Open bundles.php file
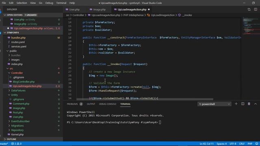The image size is (260, 146). pyautogui.click(x=18, y=38)
